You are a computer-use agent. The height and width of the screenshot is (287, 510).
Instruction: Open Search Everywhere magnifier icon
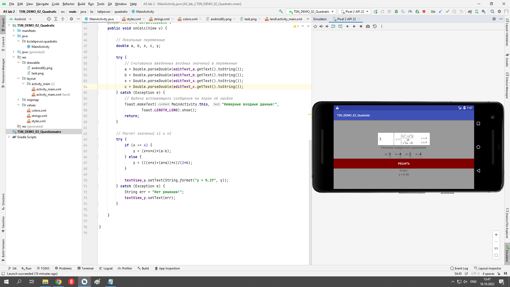tap(492, 11)
